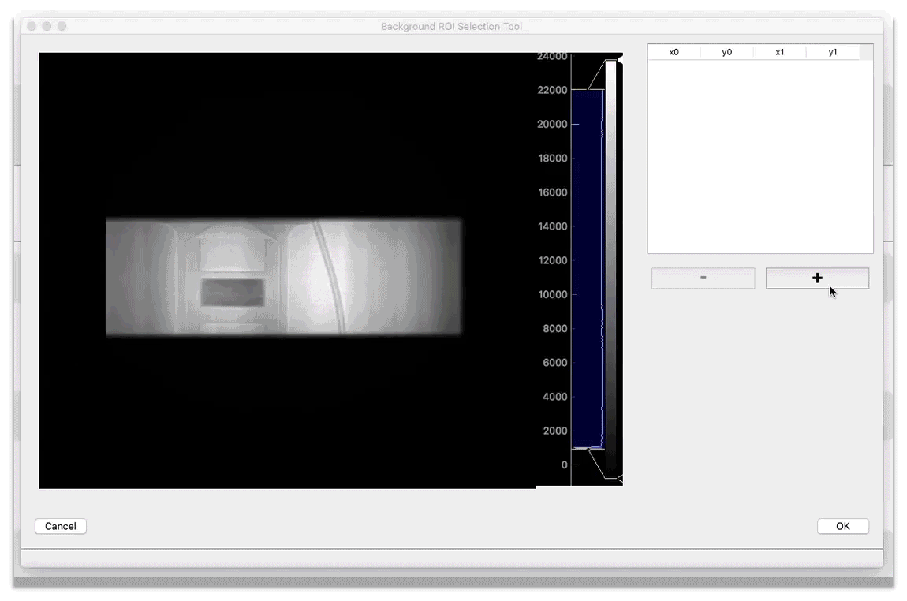Image resolution: width=907 pixels, height=601 pixels.
Task: Click inside the blue histogram region
Action: (587, 268)
